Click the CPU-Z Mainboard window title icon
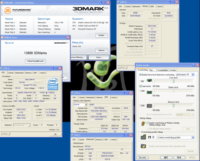 coord(72,135)
